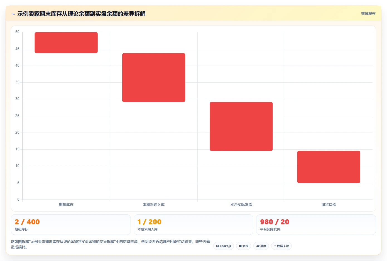Open the 980 / 20 平台实际发货 data card

(316, 225)
